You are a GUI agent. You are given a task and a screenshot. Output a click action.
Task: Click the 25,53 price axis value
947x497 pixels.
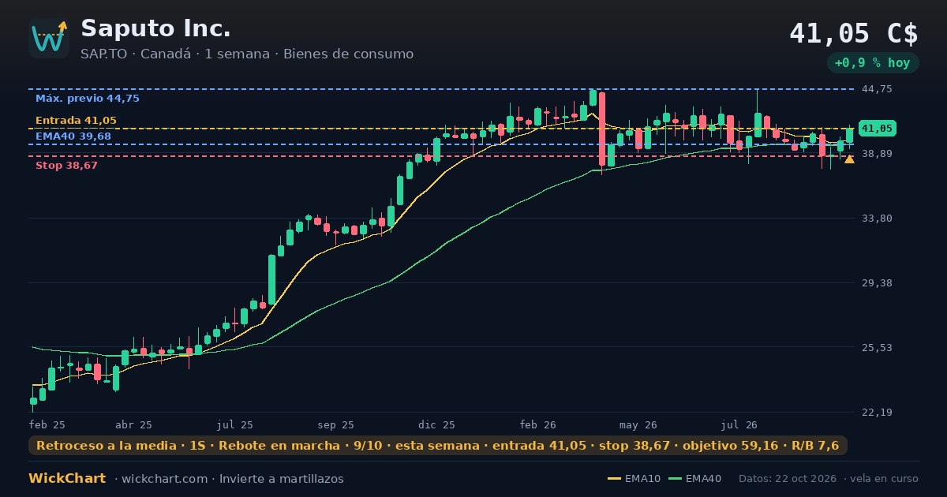coord(877,348)
